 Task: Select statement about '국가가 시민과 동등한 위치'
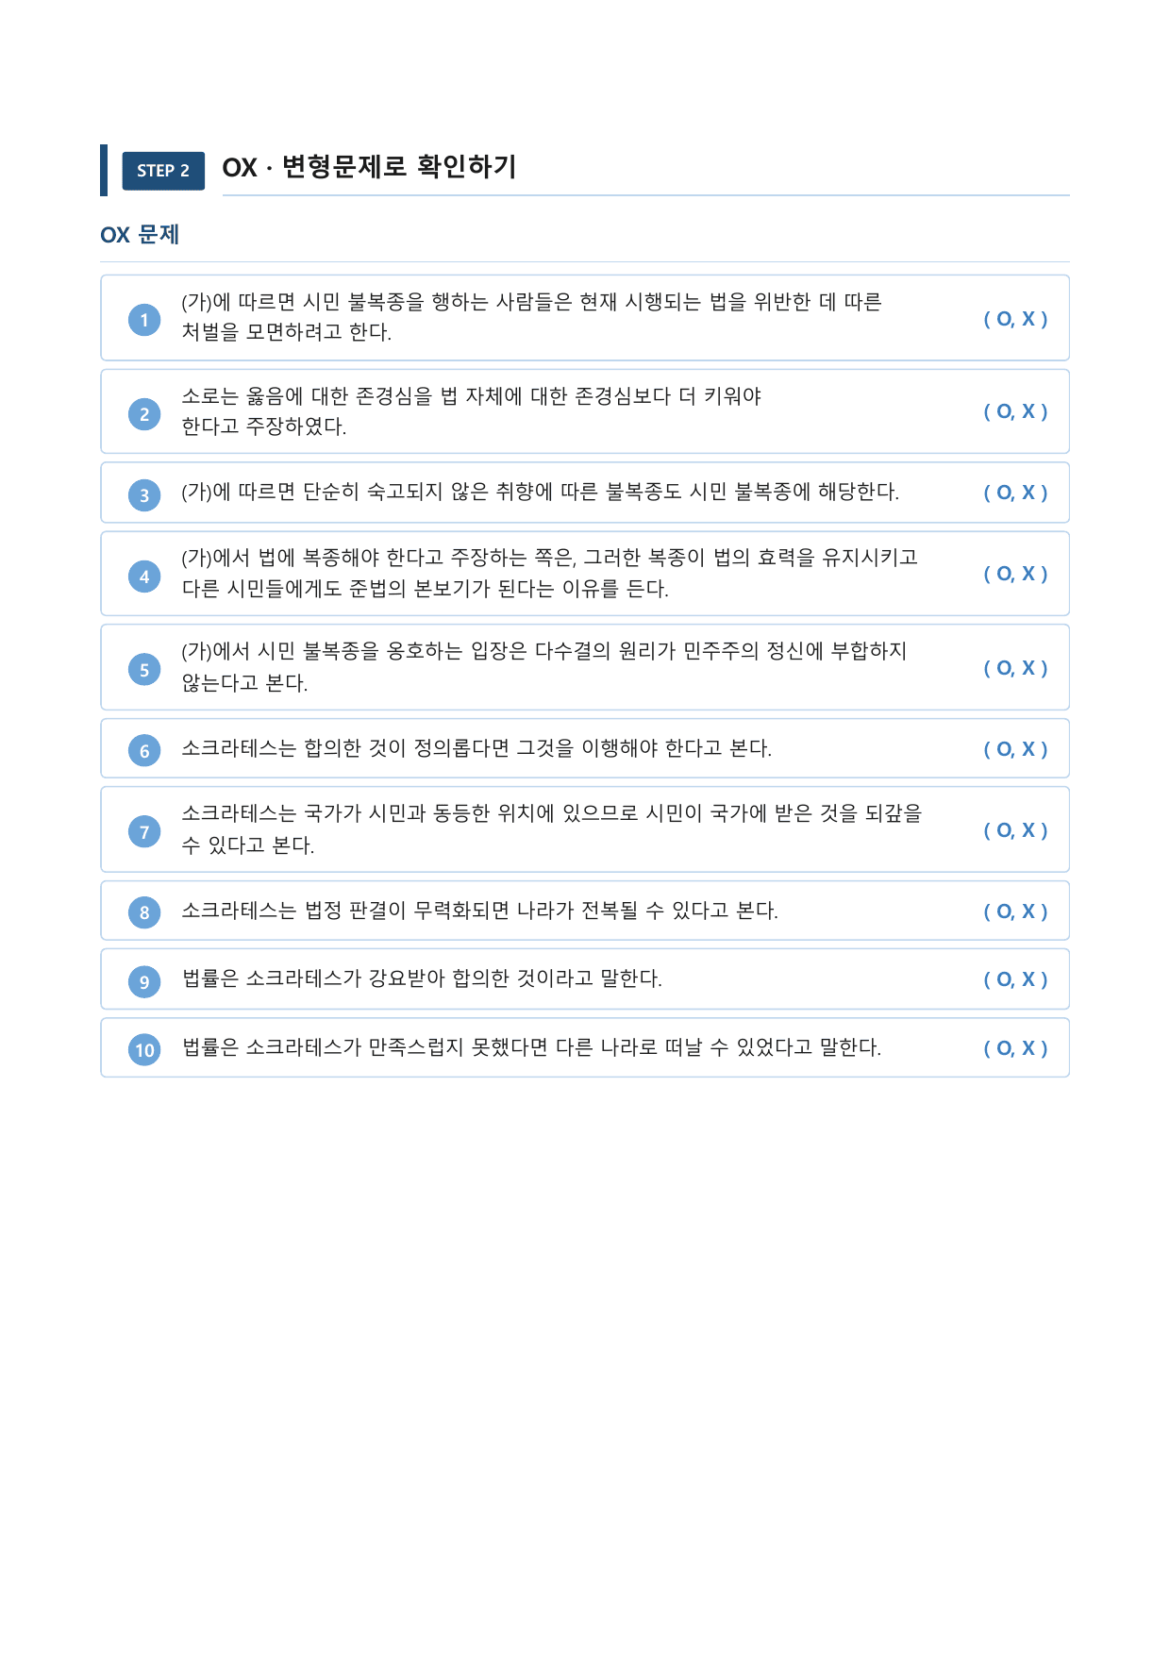pyautogui.click(x=552, y=828)
